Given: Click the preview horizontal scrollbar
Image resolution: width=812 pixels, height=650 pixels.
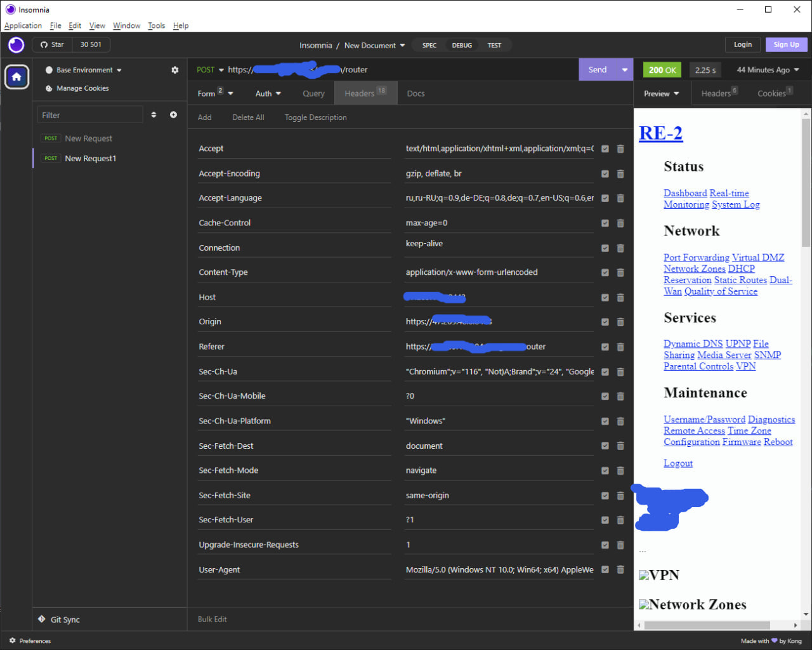Looking at the screenshot, I should [707, 625].
